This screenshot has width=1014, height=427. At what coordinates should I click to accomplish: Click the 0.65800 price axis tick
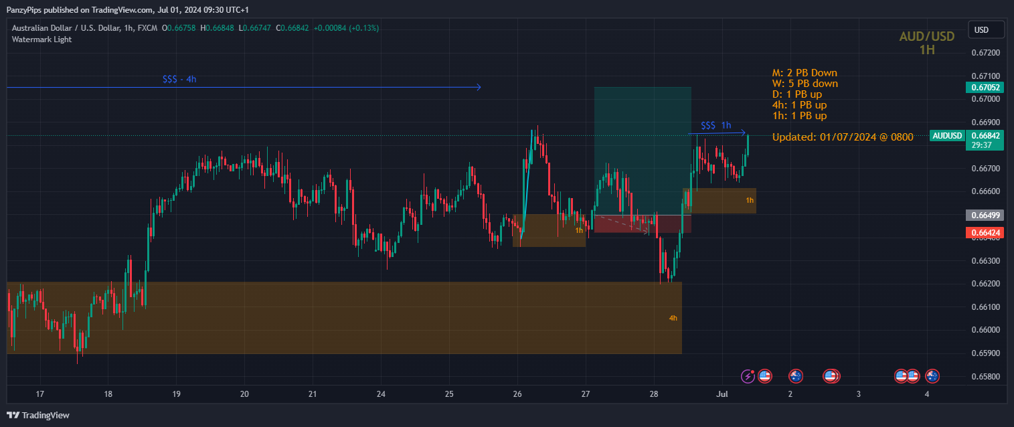[985, 376]
